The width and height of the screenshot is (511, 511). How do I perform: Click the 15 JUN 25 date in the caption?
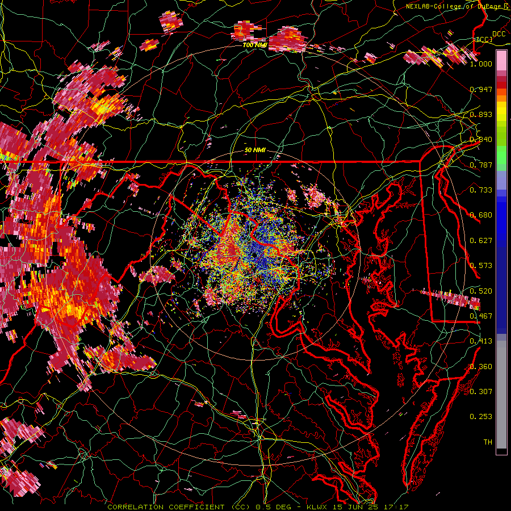pos(354,507)
